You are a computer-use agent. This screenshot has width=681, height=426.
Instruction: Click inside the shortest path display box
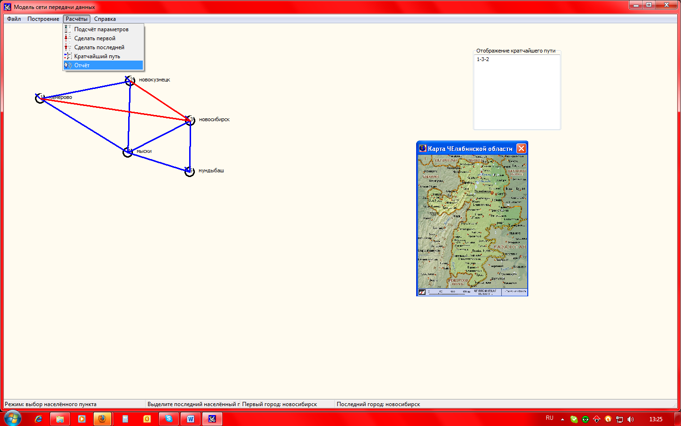point(517,92)
